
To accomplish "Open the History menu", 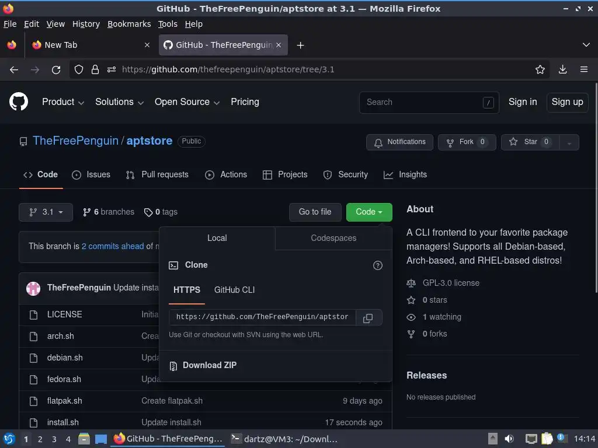I will [86, 24].
